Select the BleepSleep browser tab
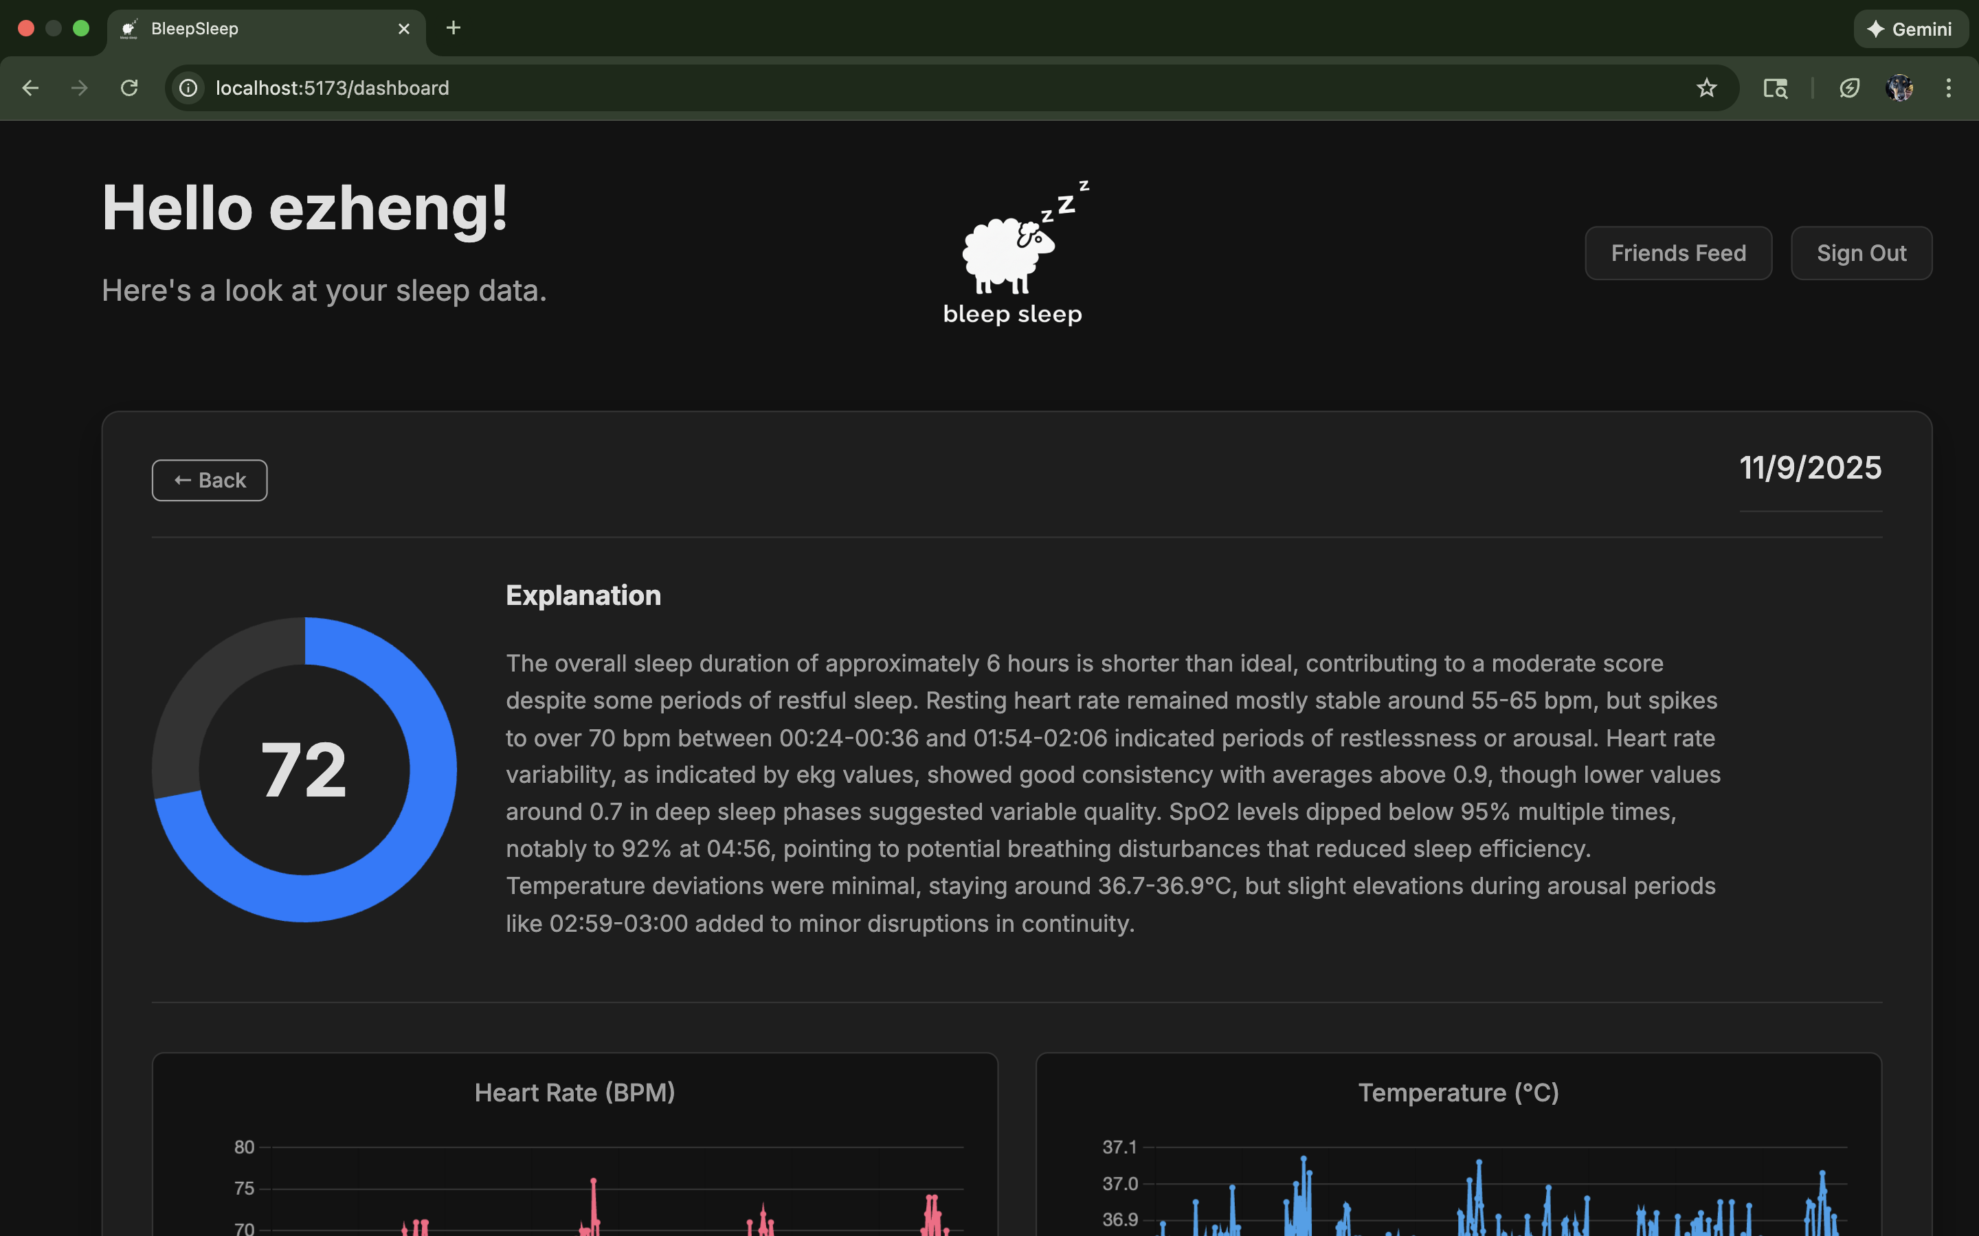 (245, 29)
